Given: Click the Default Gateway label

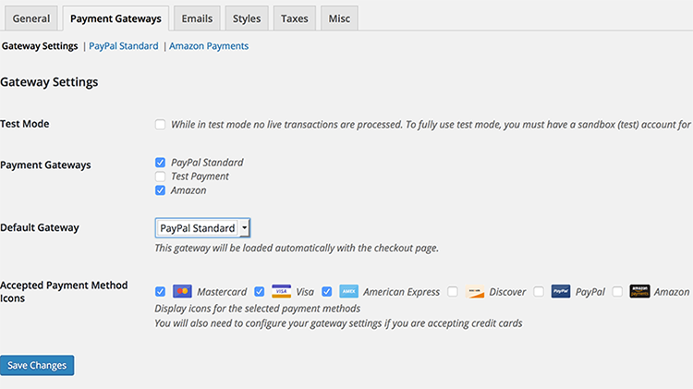Looking at the screenshot, I should click(x=40, y=227).
